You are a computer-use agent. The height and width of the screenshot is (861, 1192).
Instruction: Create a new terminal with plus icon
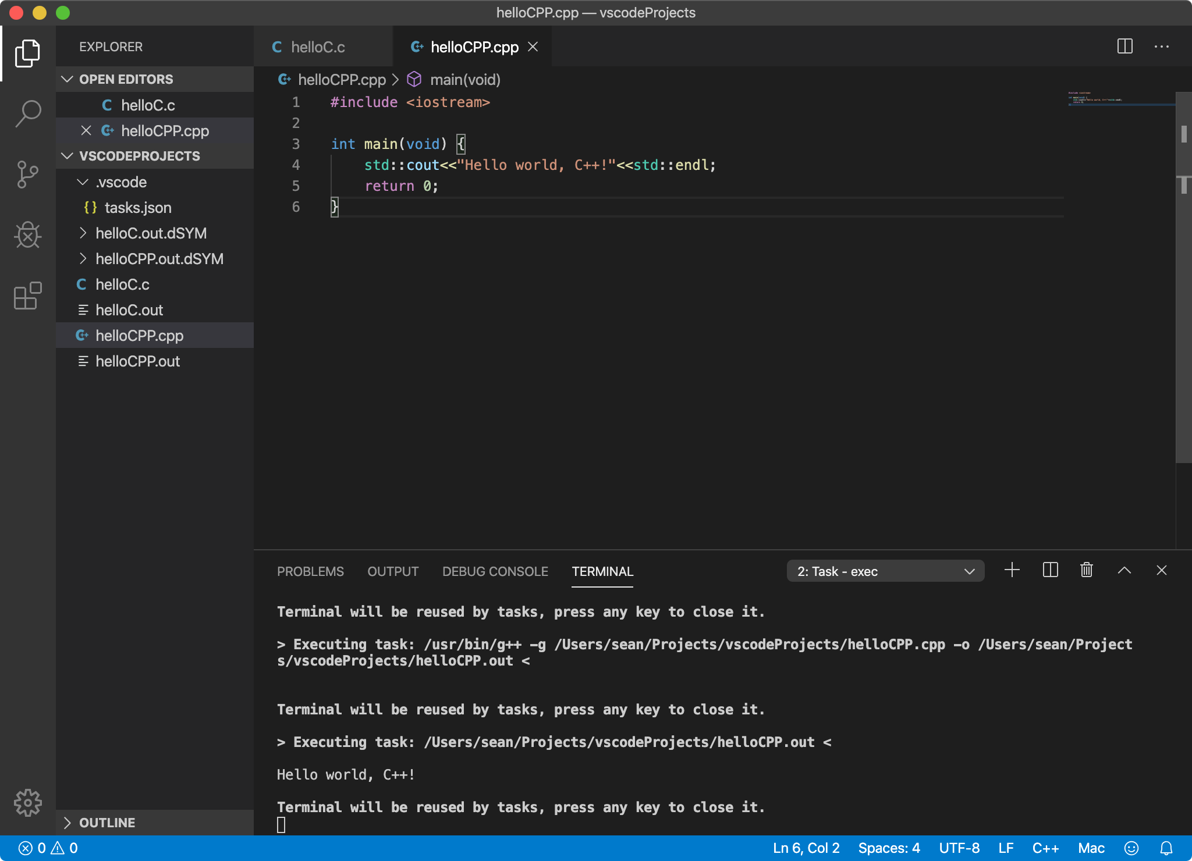[1012, 570]
